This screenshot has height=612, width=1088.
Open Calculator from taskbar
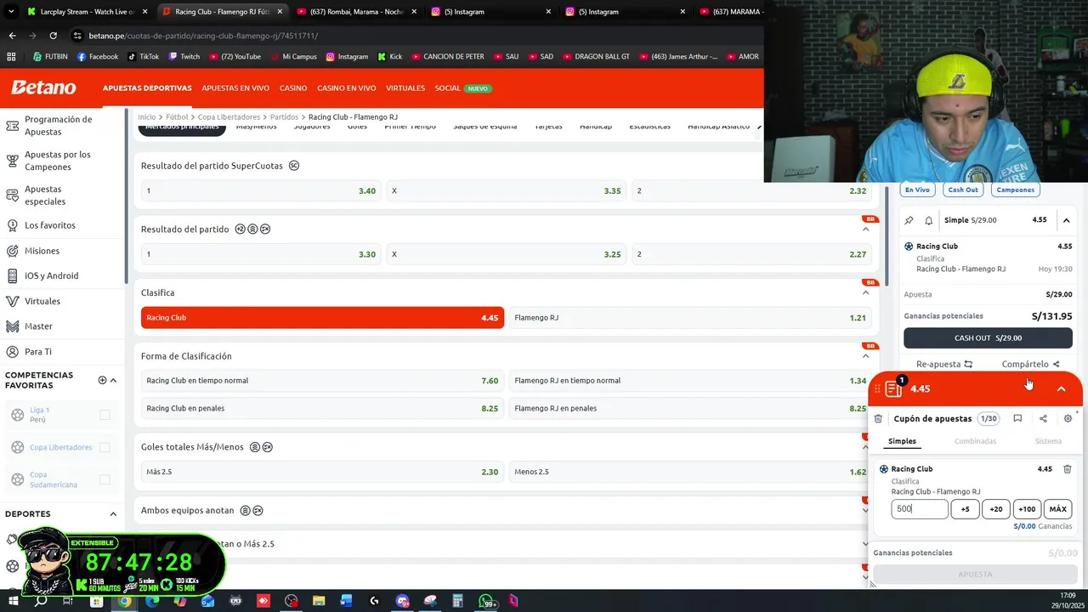(x=457, y=601)
